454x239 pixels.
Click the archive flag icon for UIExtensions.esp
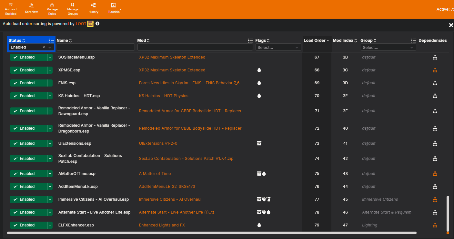259,143
